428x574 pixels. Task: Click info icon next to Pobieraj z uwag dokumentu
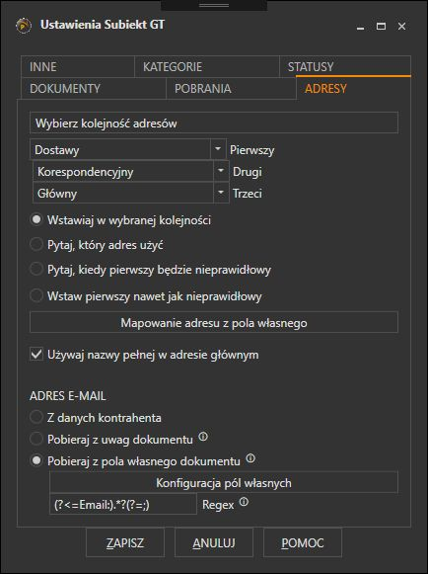203,437
